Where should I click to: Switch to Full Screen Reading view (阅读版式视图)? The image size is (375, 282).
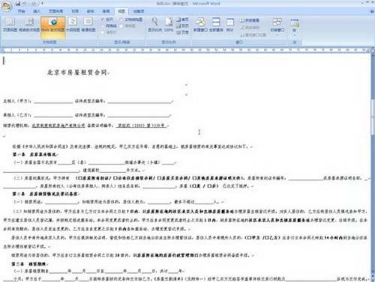29,25
